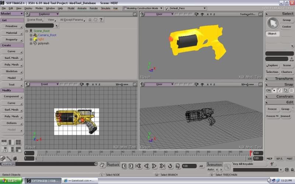Click the Primitive button
The width and height of the screenshot is (295, 184).
pyautogui.click(x=12, y=26)
